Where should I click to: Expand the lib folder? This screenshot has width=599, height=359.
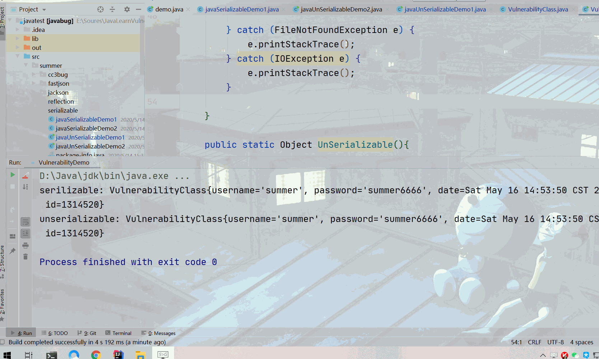17,38
